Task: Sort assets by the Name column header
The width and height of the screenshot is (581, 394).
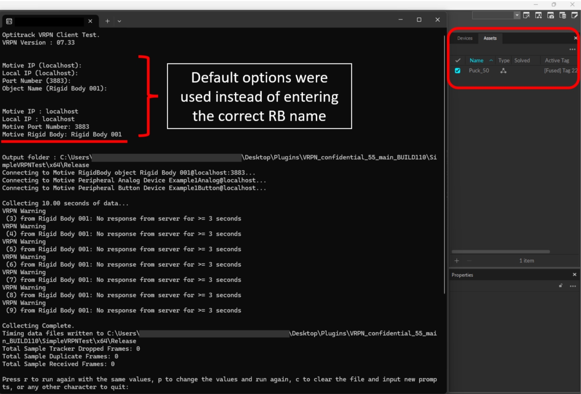Action: pyautogui.click(x=476, y=60)
